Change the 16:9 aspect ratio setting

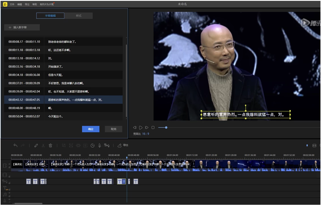[146, 134]
